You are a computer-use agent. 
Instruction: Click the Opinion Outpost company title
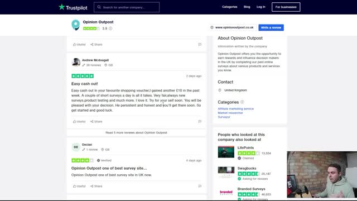98,22
